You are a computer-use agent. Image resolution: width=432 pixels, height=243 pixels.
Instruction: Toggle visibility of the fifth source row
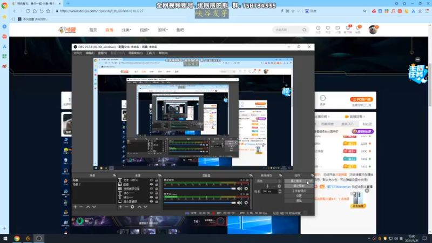click(x=151, y=197)
